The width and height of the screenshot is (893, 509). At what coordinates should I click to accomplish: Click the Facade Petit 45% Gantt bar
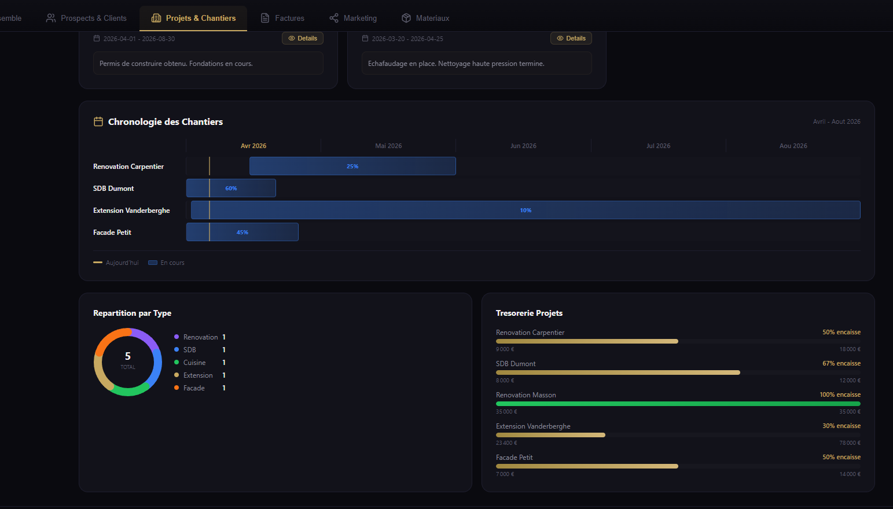click(x=242, y=232)
